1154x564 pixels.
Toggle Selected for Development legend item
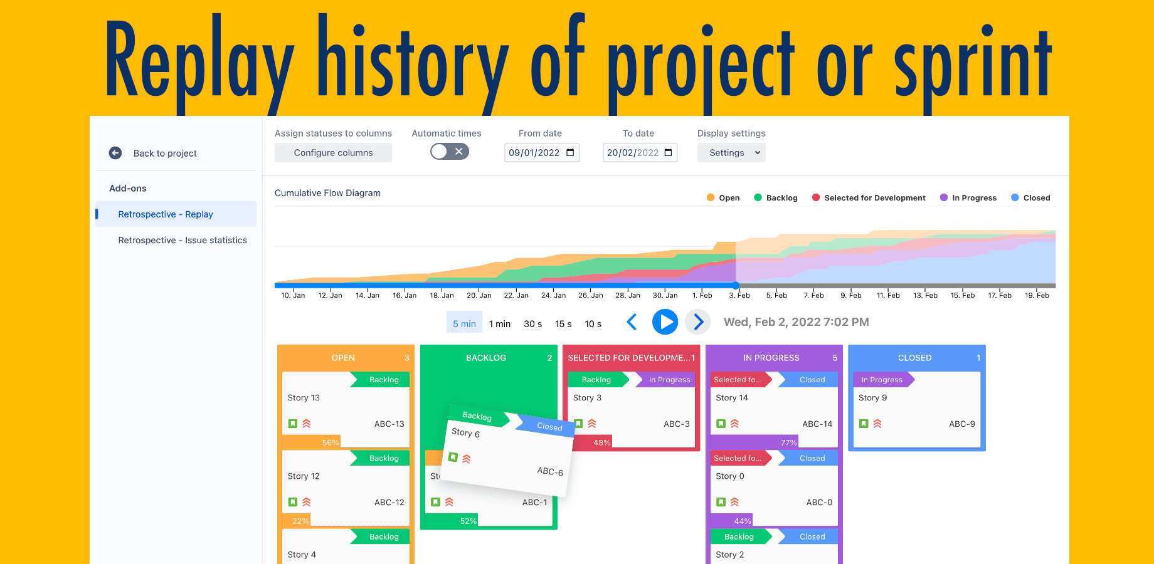tap(869, 197)
